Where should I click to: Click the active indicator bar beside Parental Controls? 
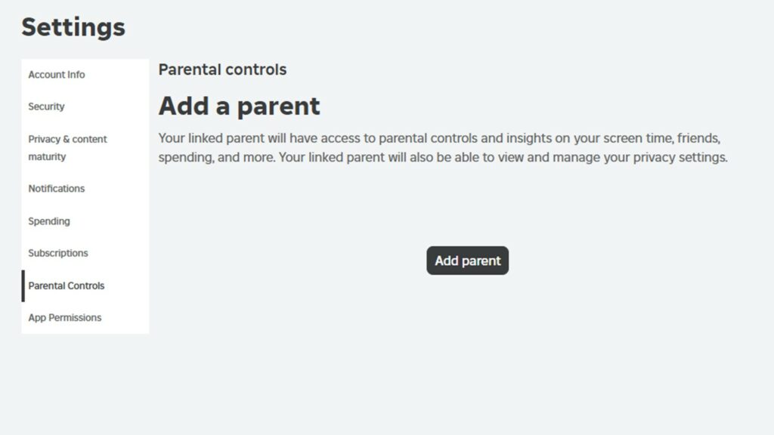23,285
